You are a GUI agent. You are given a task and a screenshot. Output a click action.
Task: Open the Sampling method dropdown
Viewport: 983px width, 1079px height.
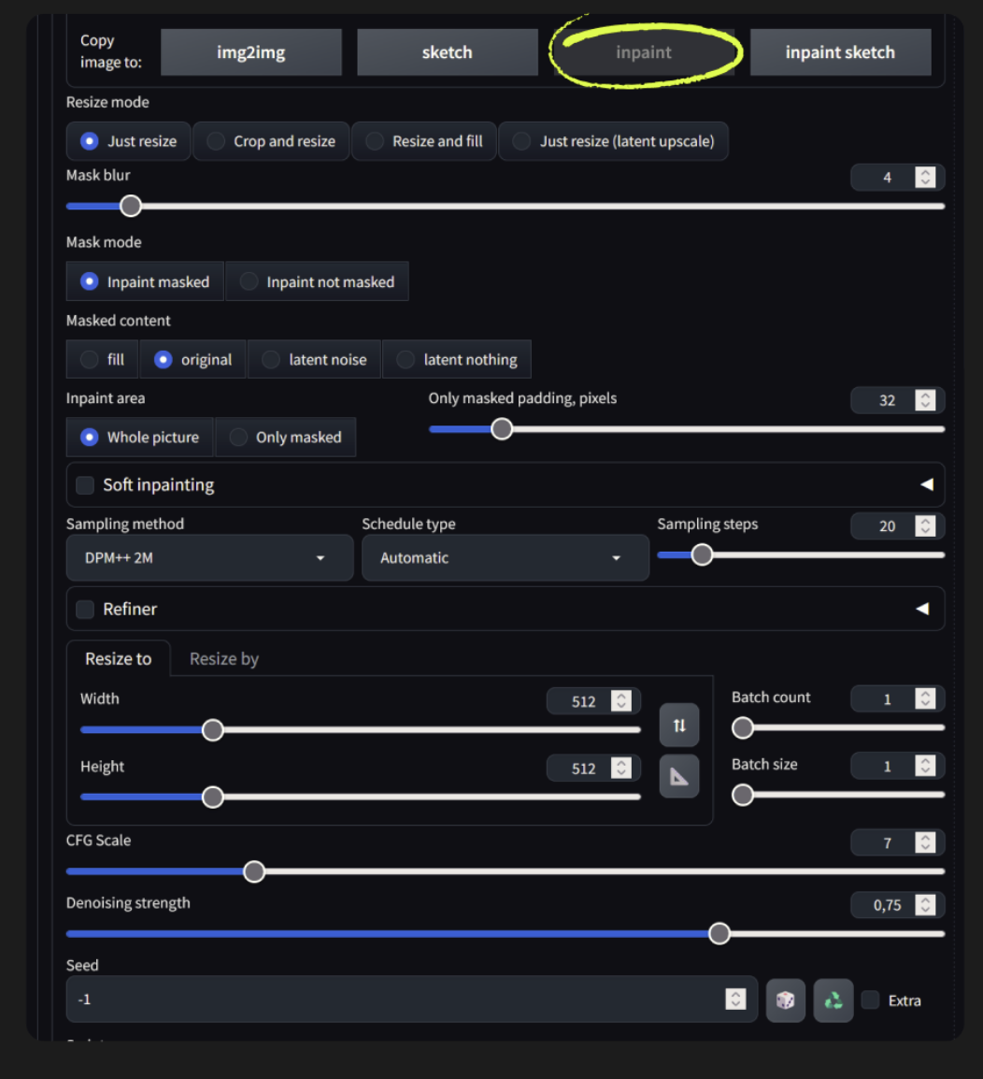tap(209, 558)
